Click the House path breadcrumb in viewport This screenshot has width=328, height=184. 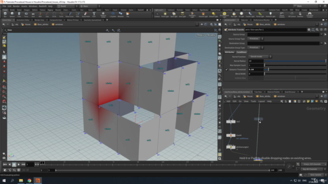[26, 25]
